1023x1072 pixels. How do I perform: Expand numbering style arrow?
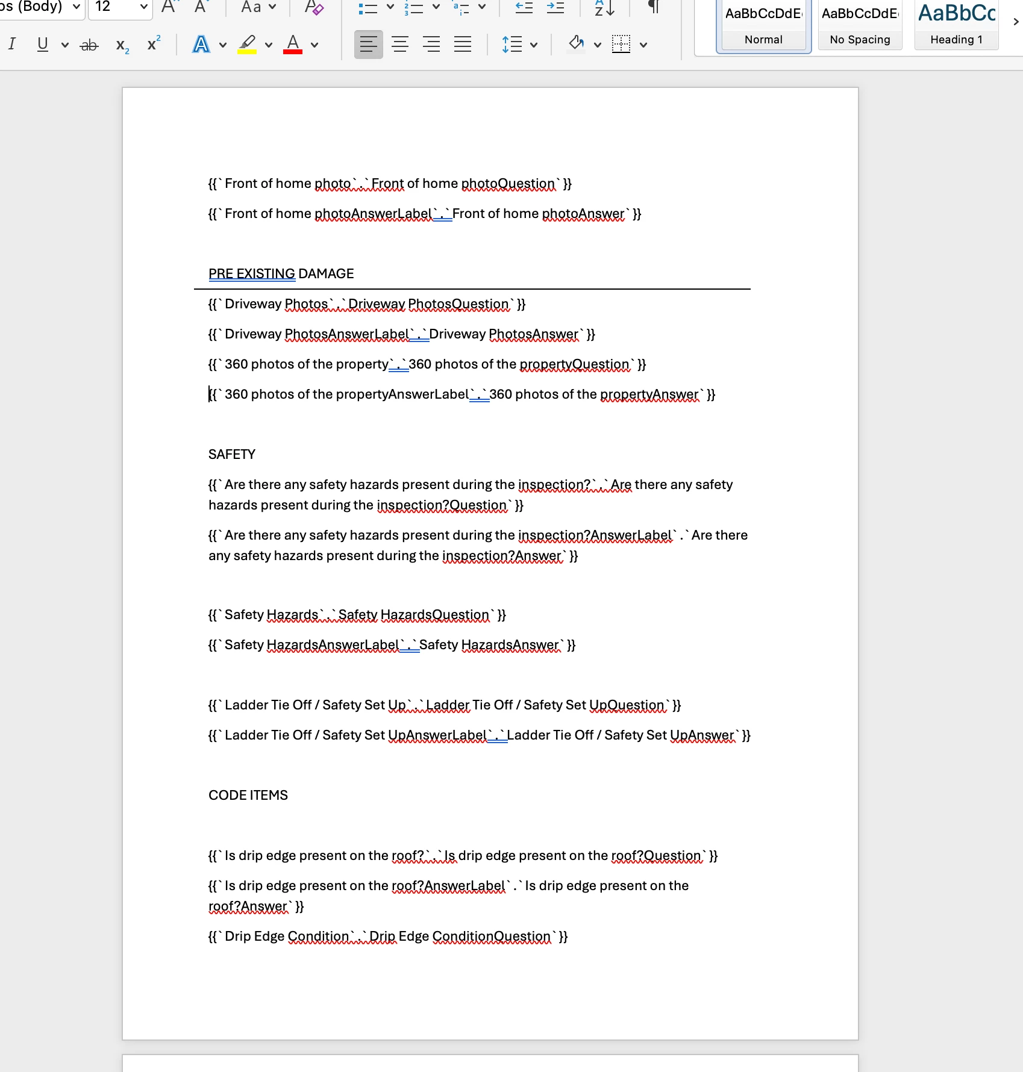click(436, 7)
